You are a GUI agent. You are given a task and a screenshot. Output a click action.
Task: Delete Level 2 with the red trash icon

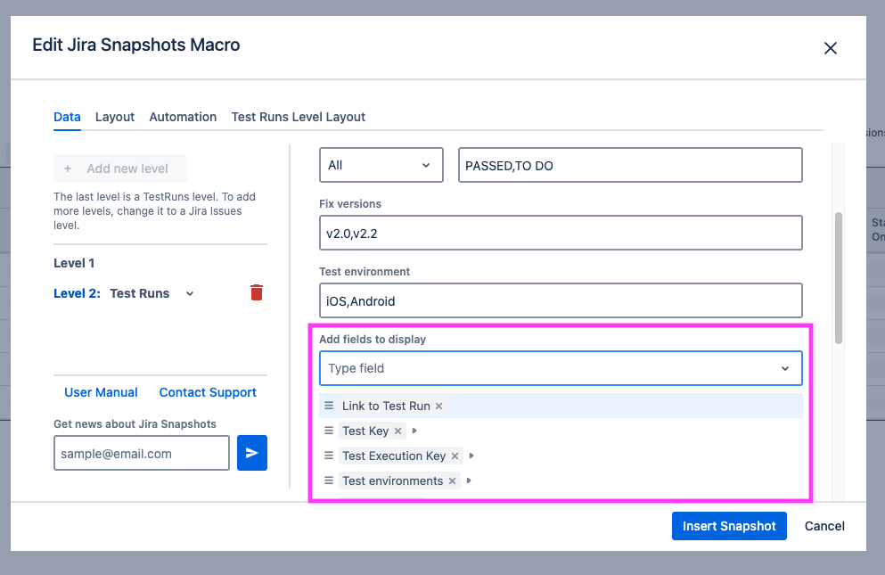pyautogui.click(x=257, y=292)
